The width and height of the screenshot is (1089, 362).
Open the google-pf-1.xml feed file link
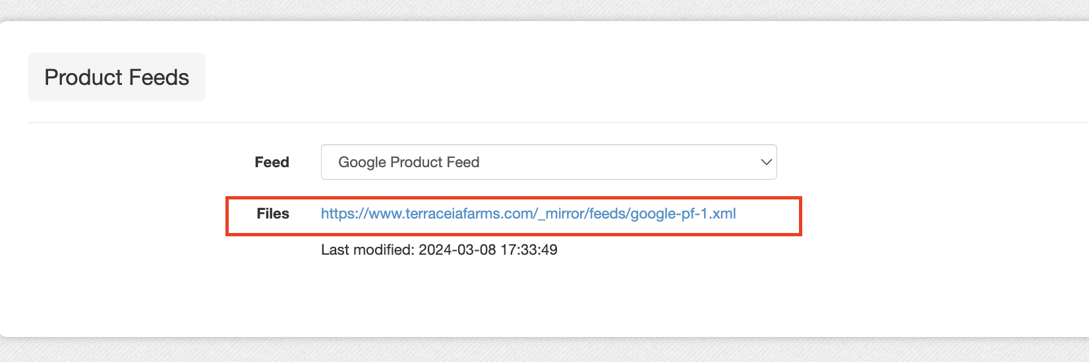click(x=528, y=213)
